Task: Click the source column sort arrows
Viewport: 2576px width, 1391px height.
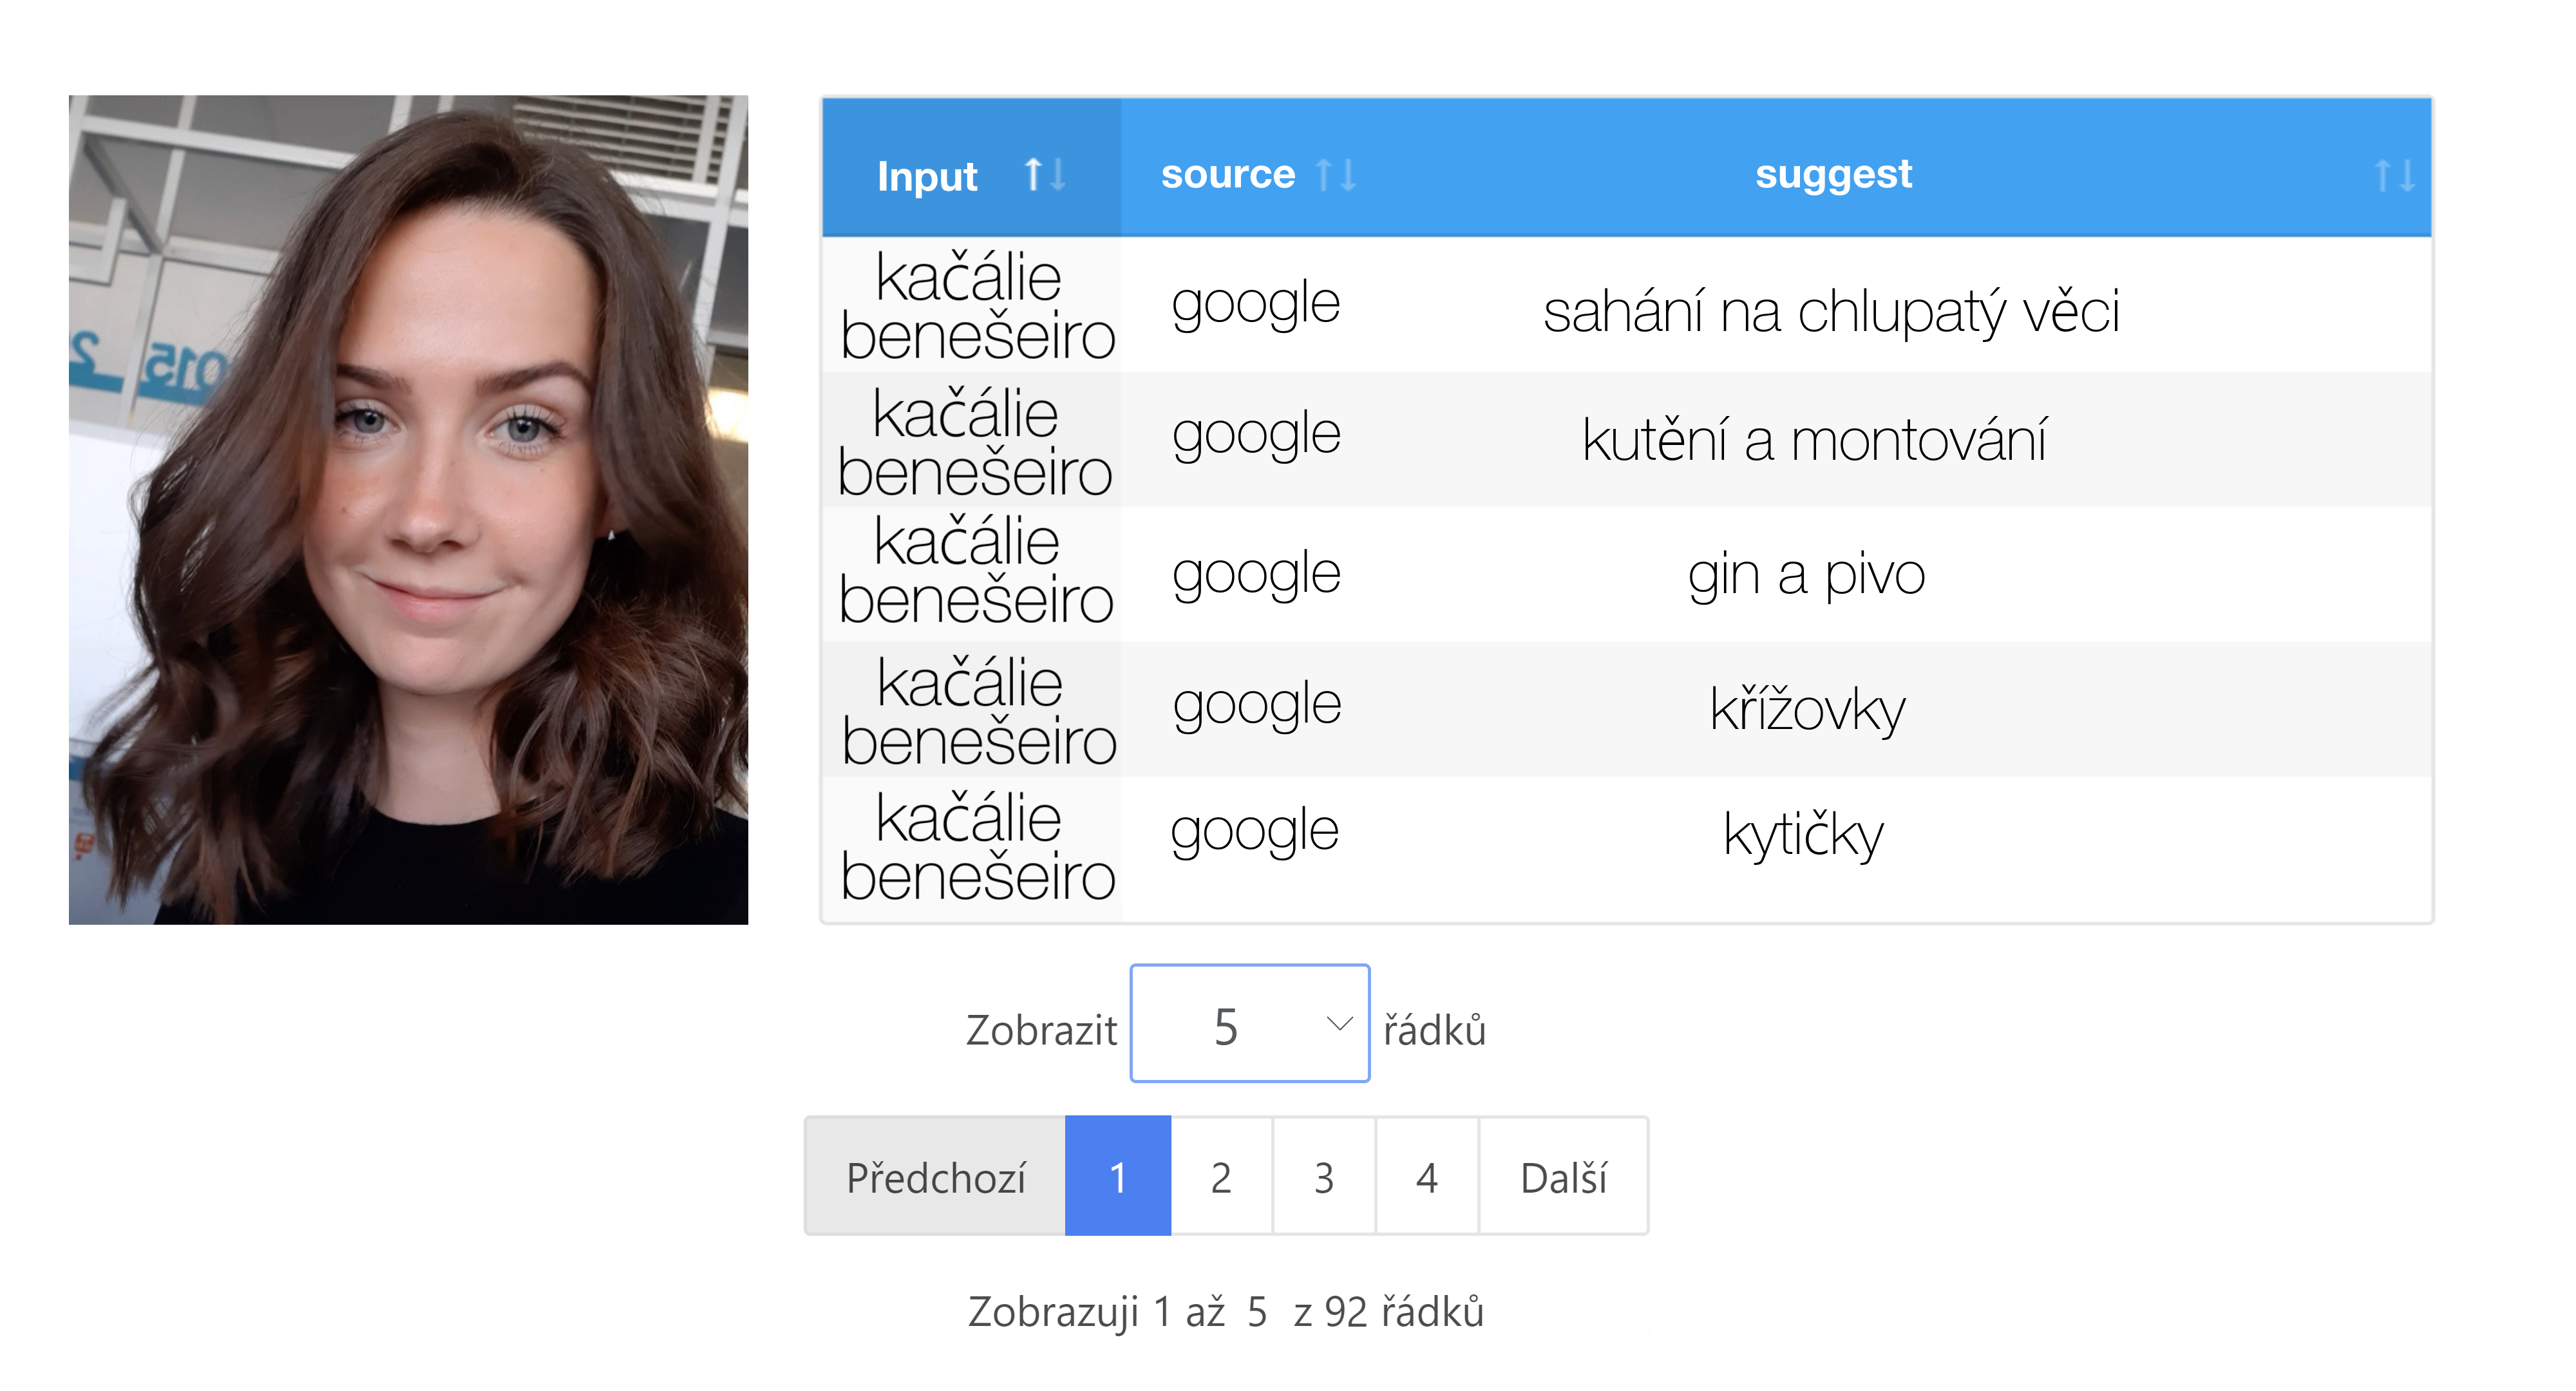Action: point(1336,175)
